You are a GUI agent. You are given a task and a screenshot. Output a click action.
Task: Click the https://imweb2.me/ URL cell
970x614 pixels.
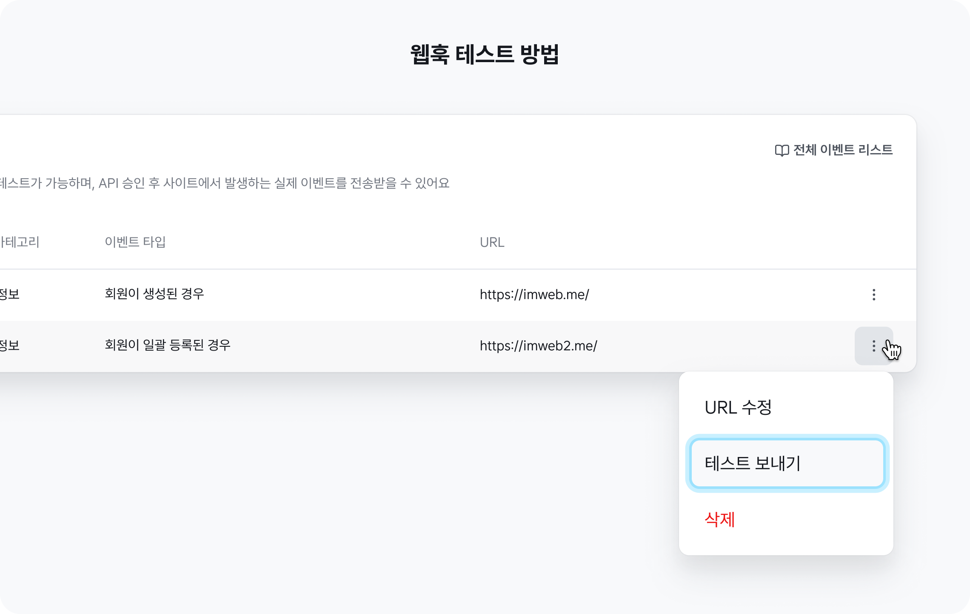tap(539, 346)
